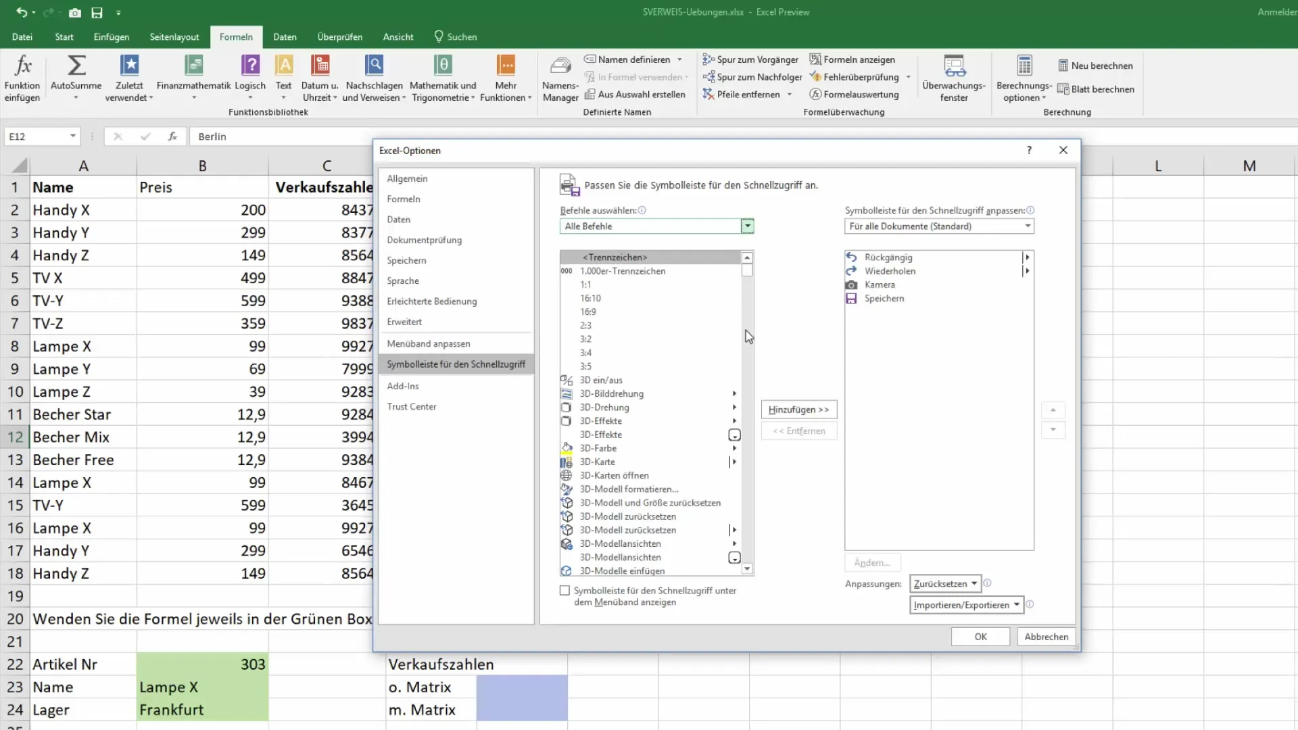
Task: Click the Abbrechen button
Action: [x=1046, y=635]
